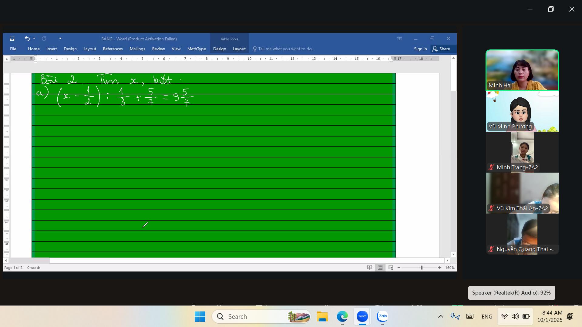The image size is (582, 327).
Task: Open the References ribbon tab
Action: pyautogui.click(x=113, y=49)
